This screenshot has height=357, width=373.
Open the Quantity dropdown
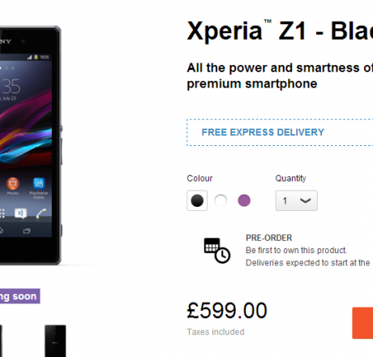[x=297, y=200]
